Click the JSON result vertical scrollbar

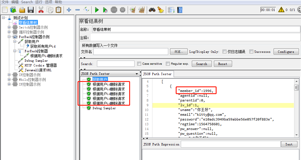click(297, 108)
